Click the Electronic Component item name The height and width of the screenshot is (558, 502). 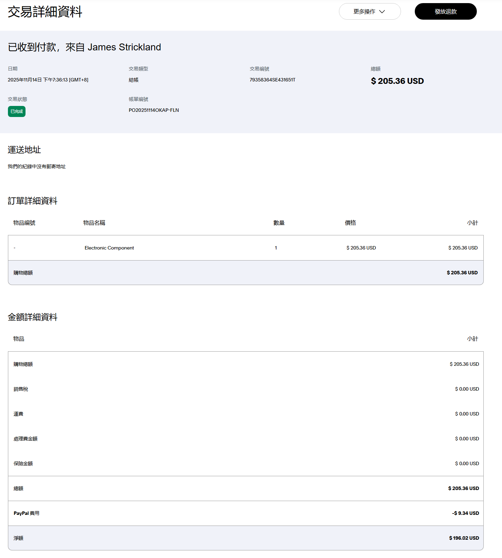click(109, 248)
